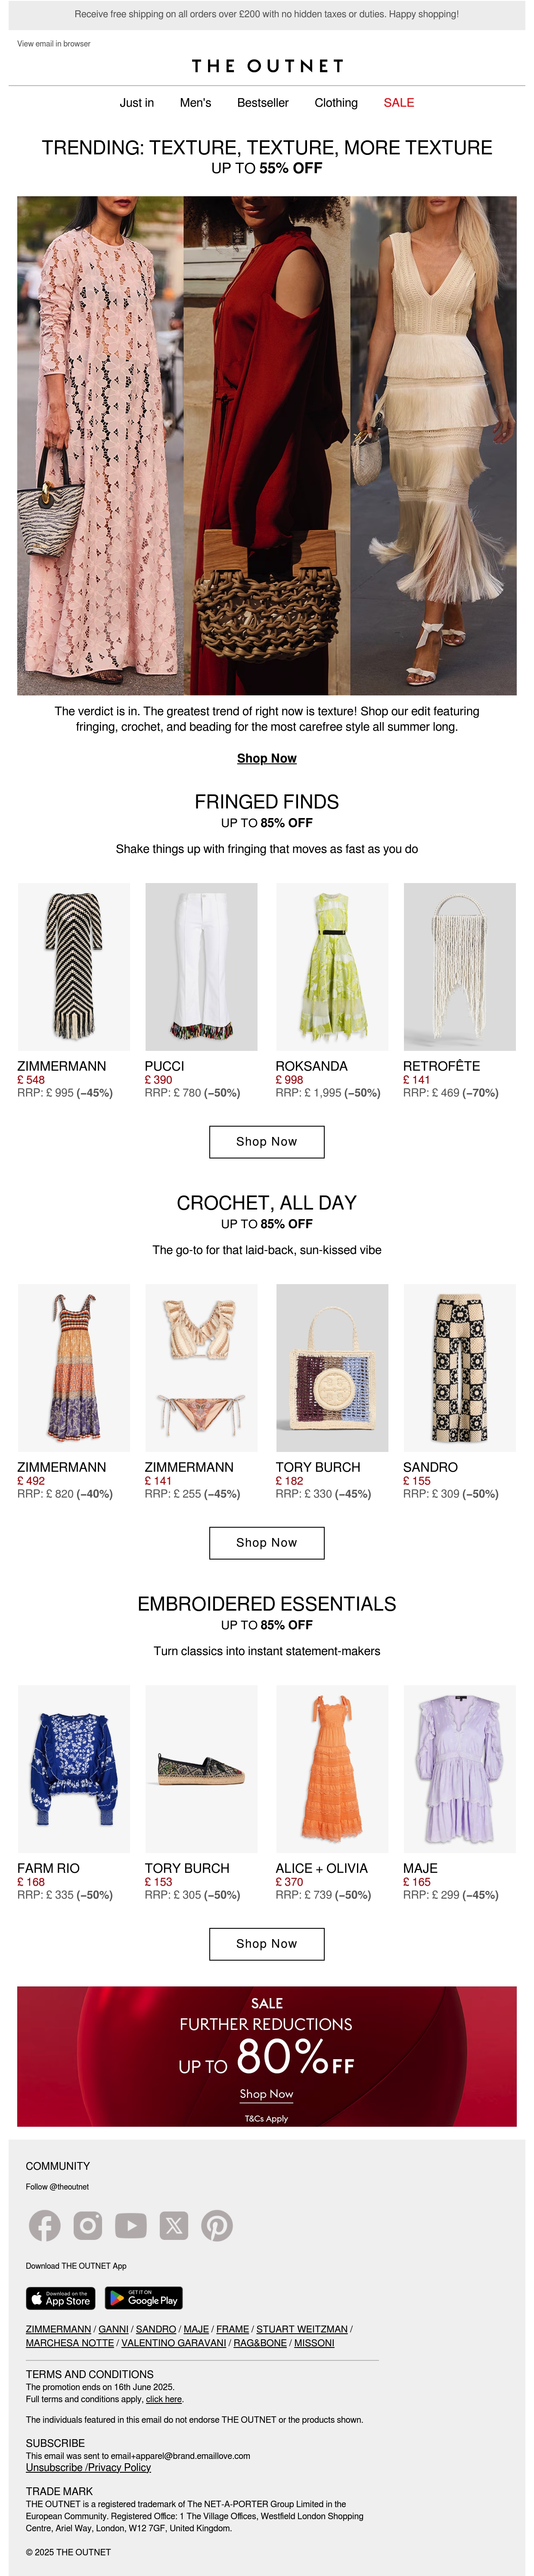The width and height of the screenshot is (534, 2576).
Task: Select the Just in menu item
Action: point(137,103)
